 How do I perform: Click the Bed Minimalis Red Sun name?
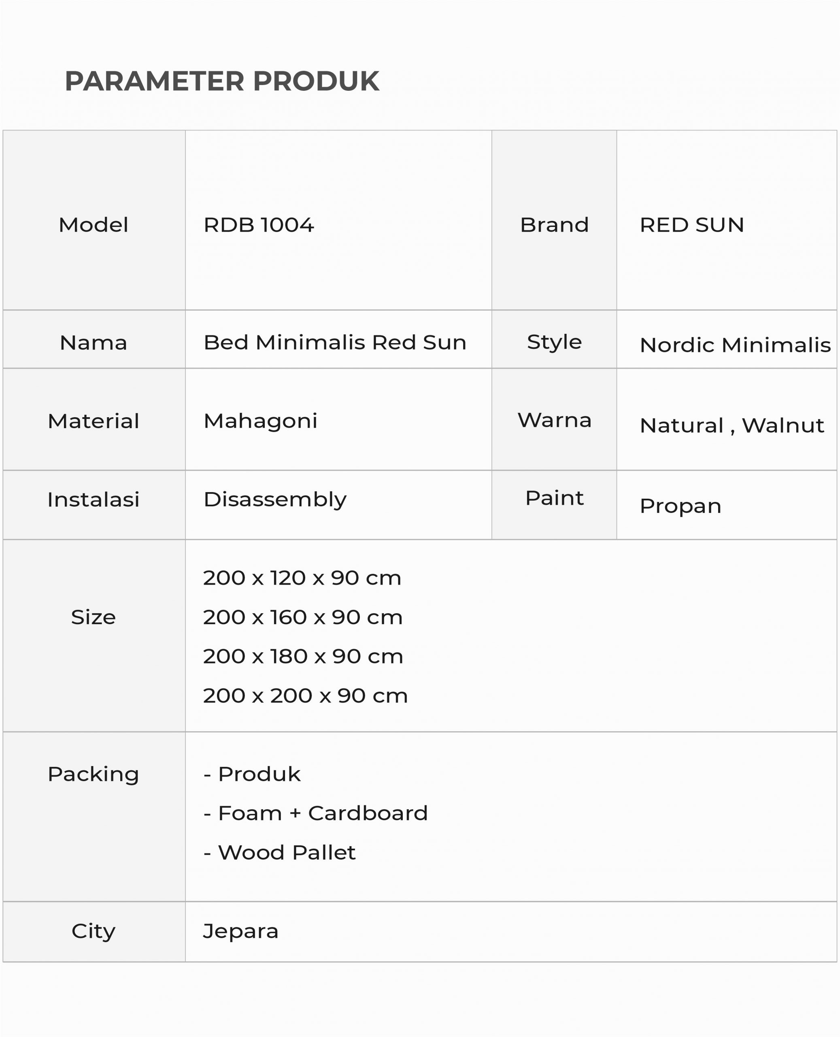(335, 343)
